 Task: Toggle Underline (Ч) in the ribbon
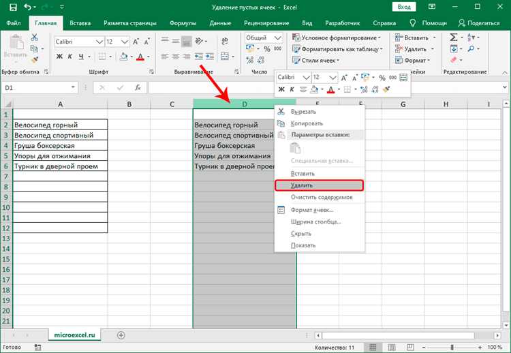81,57
